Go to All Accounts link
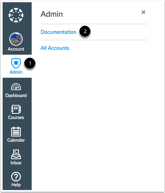Image resolution: width=165 pixels, height=193 pixels. [55, 48]
